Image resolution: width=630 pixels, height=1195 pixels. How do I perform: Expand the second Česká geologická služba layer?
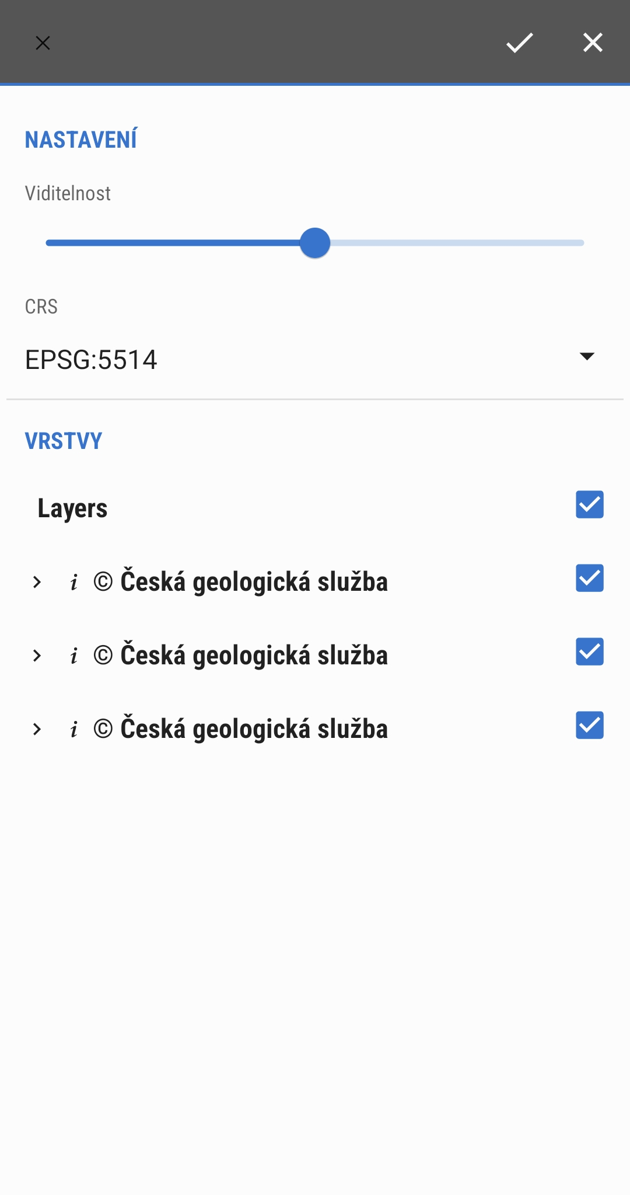37,656
